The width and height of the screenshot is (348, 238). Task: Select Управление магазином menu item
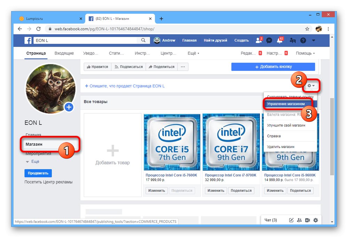(x=290, y=104)
